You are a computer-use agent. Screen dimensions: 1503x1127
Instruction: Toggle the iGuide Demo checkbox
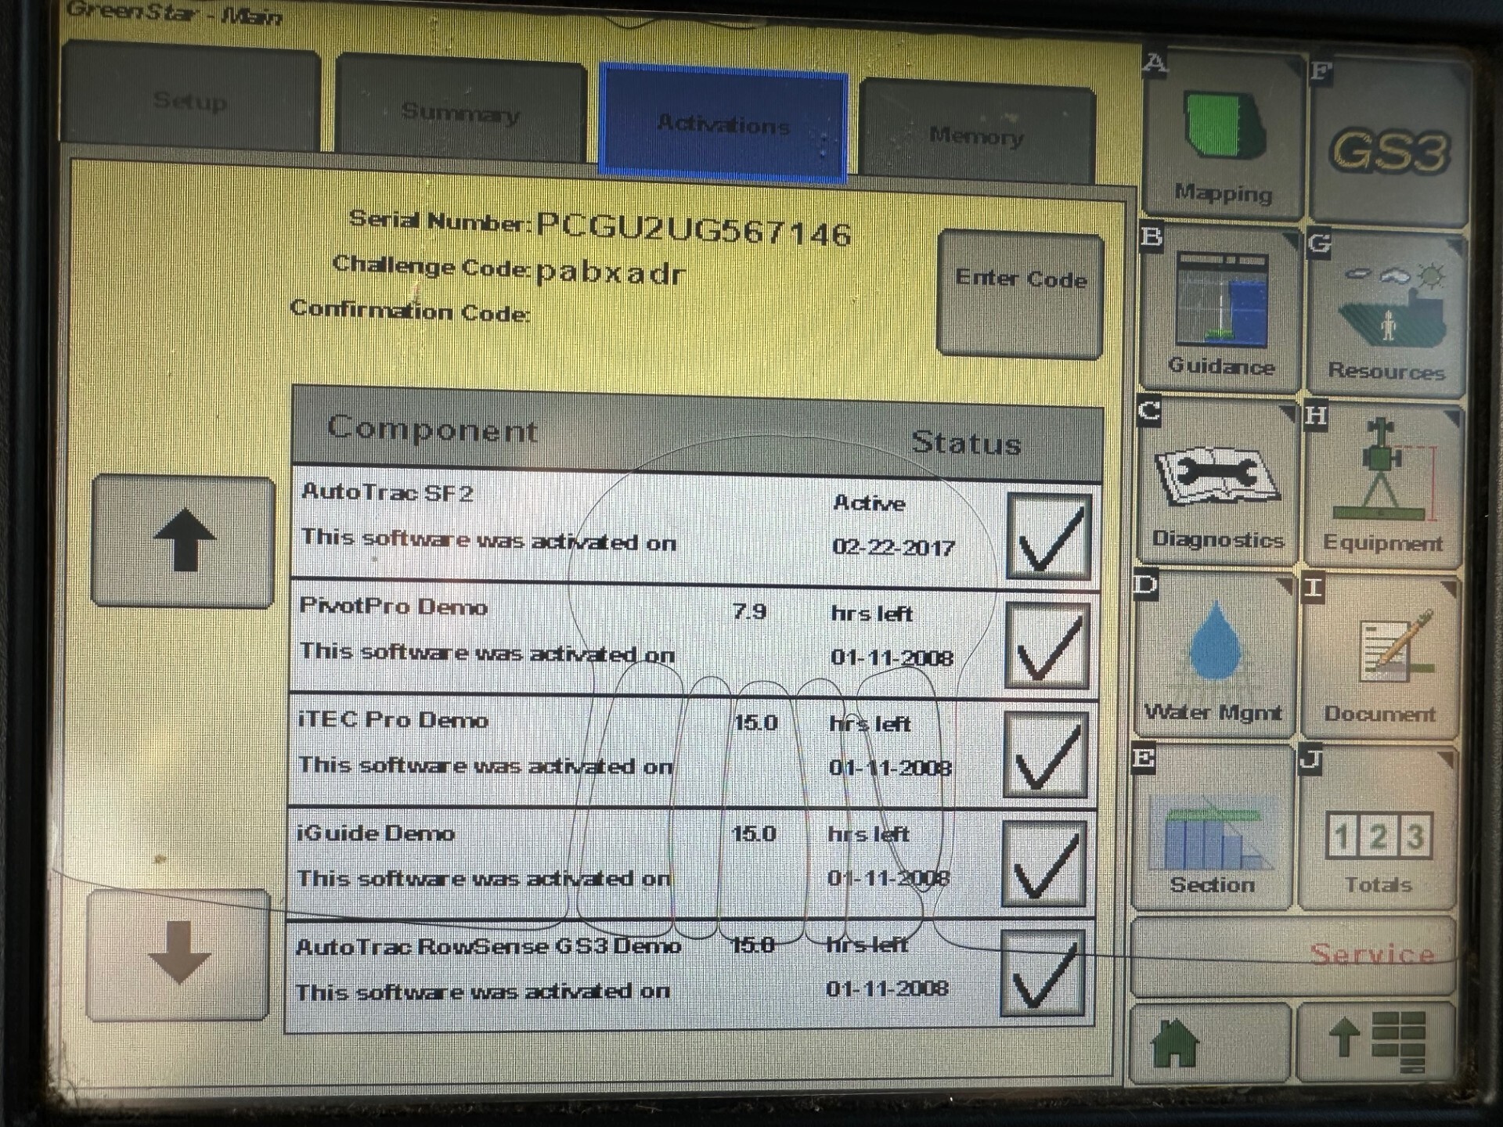[x=1044, y=863]
